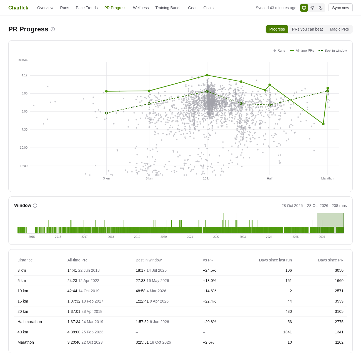Viewport: 361px width, 362px height.
Task: Go to the Goals page
Action: [208, 8]
